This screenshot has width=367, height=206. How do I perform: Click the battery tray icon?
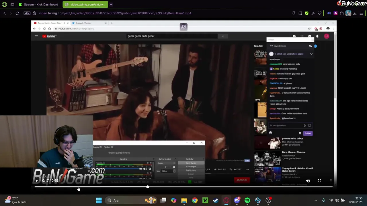[343, 200]
